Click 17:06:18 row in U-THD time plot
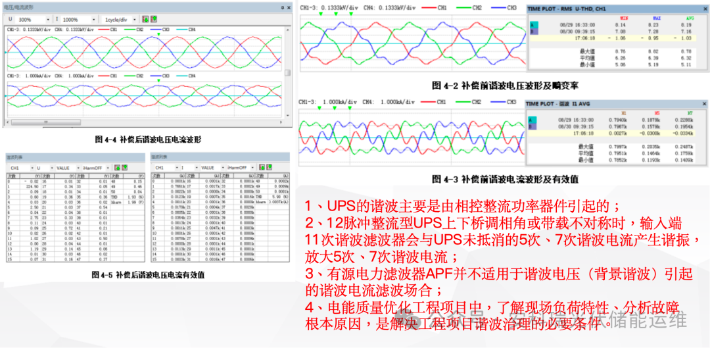The width and height of the screenshot is (710, 348). (x=613, y=38)
